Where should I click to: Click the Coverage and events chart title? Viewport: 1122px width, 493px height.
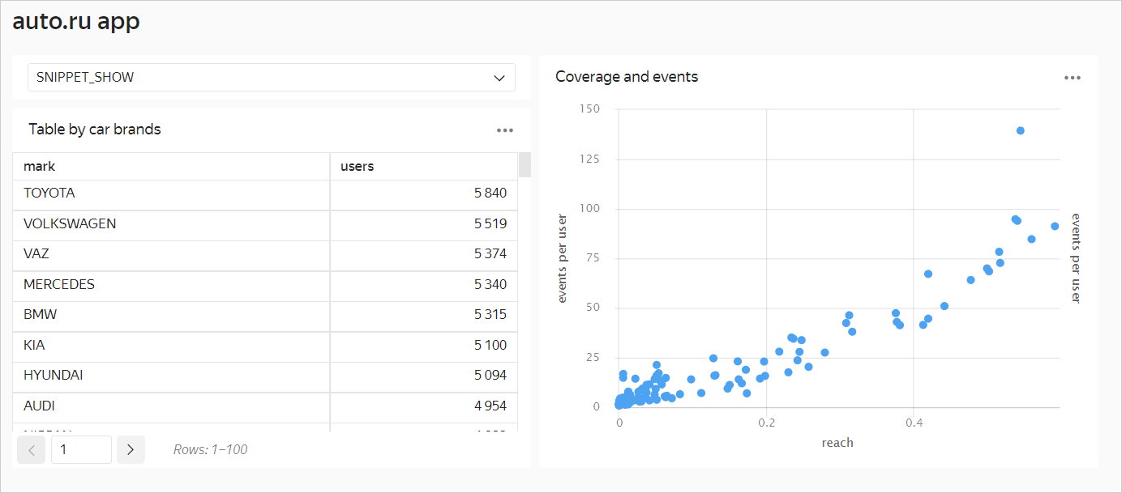point(627,77)
